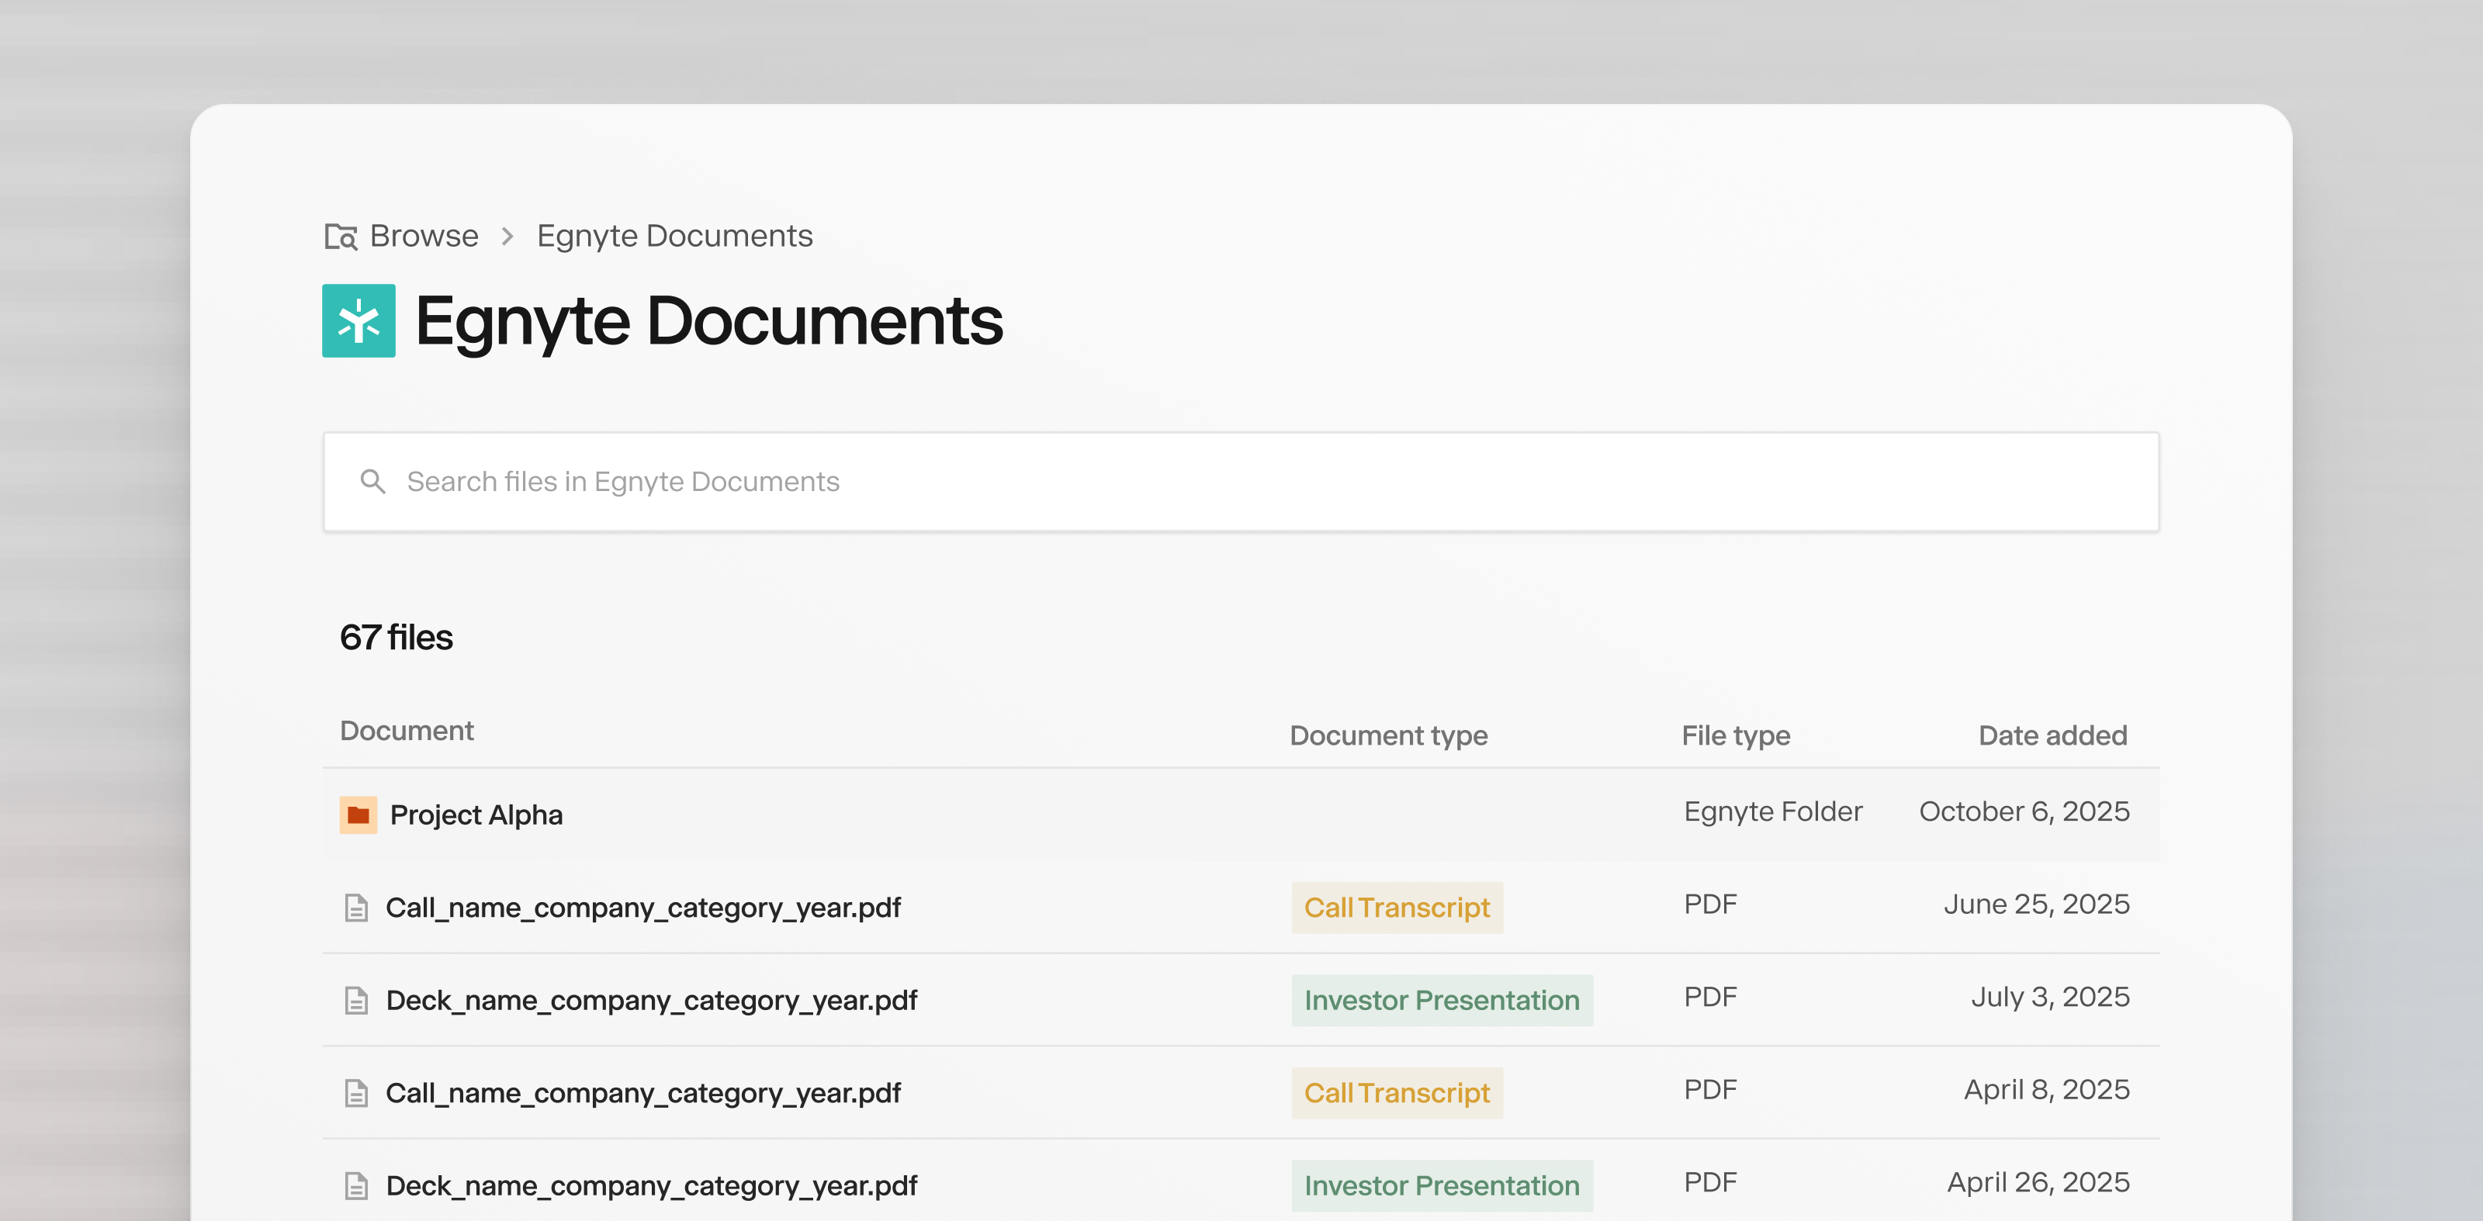This screenshot has width=2483, height=1221.
Task: Click the teal Egnyte icon beside the page title
Action: point(358,322)
